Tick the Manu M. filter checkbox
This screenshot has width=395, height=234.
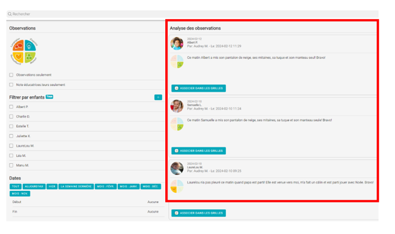11,165
